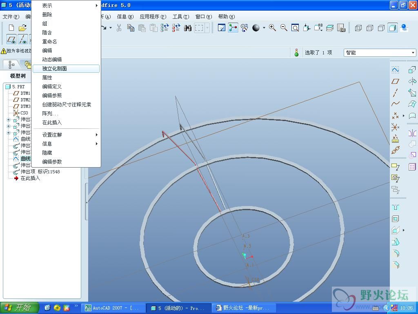
Task: Click the Revolve tool
Action: 412,81
